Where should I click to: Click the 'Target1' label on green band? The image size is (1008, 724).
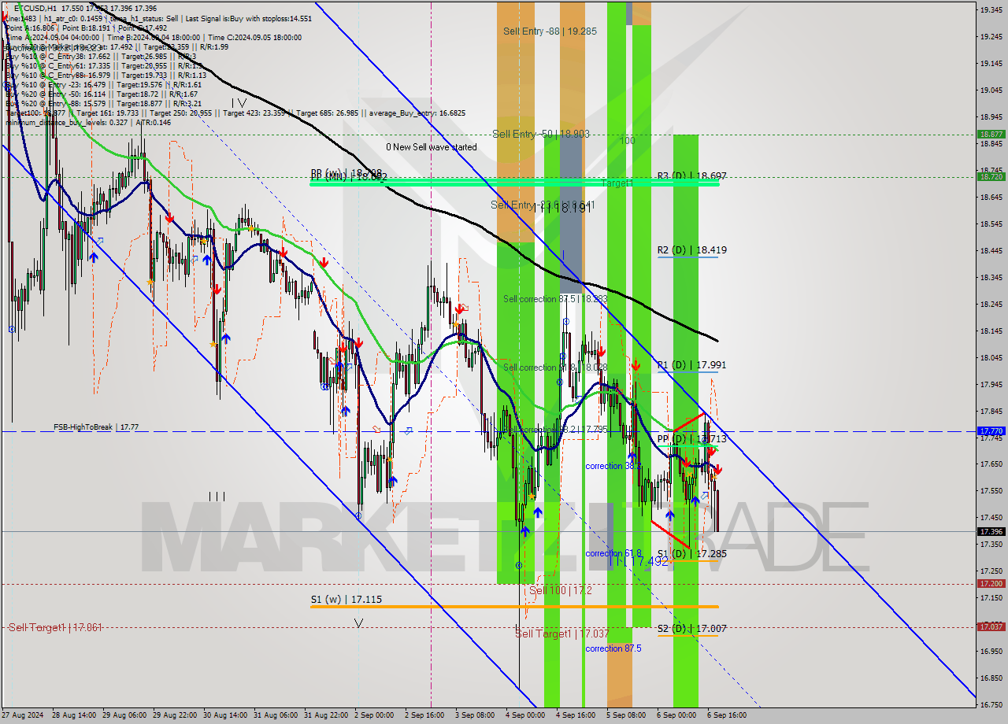coord(617,183)
